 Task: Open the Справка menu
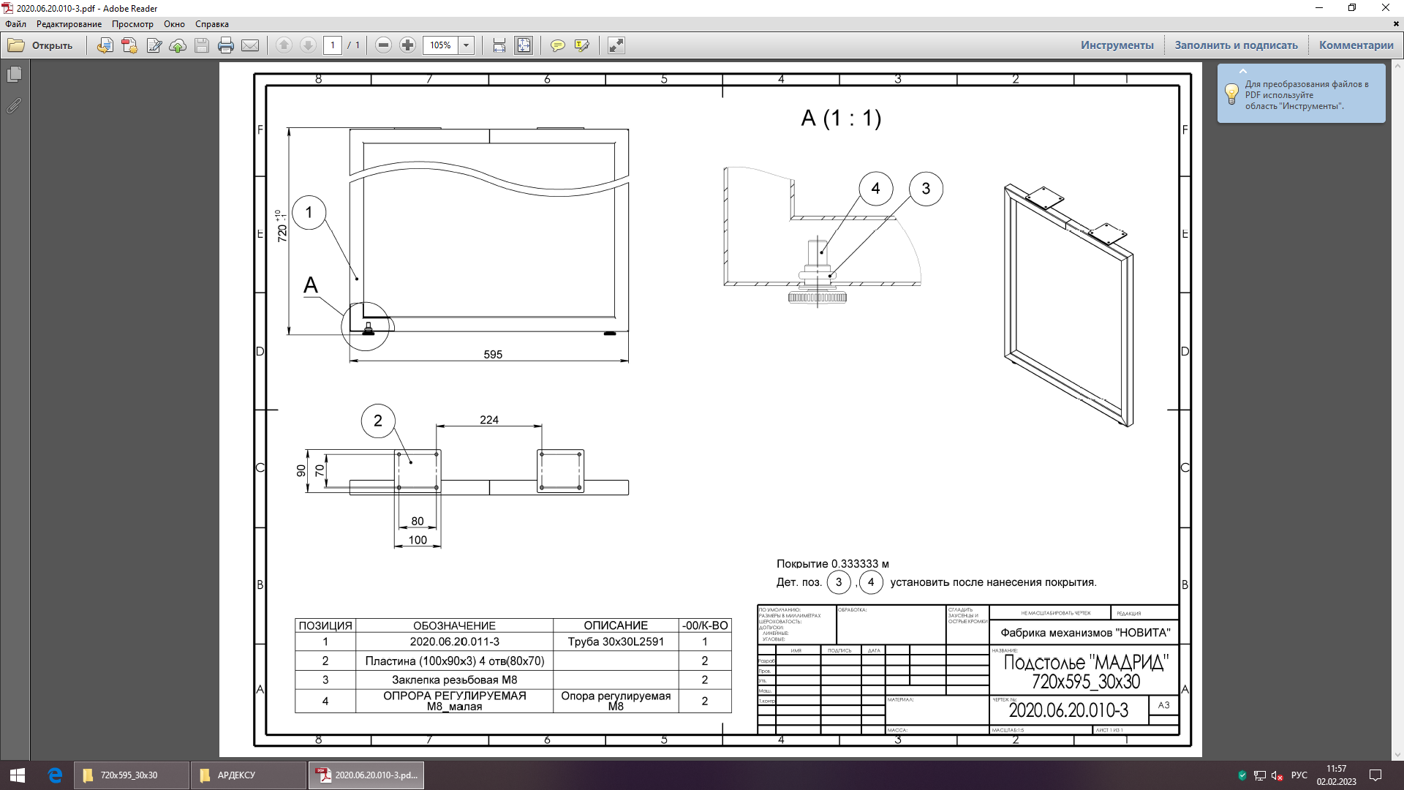(212, 24)
